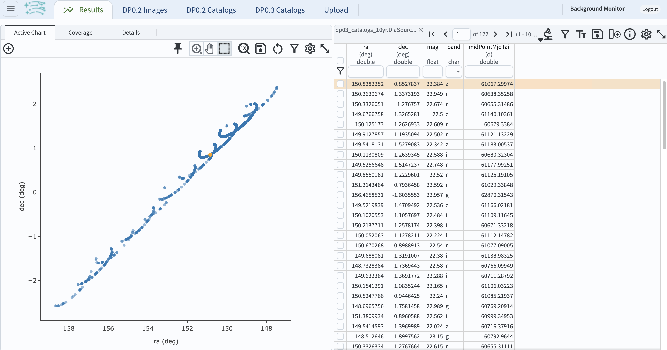Click the ra column filter field
Screen dimensions: 667x350
(x=365, y=72)
